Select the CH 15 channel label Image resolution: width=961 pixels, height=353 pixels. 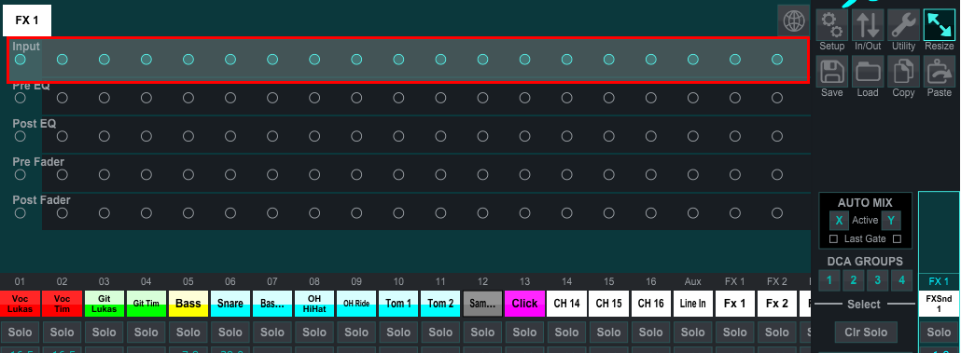pyautogui.click(x=608, y=304)
